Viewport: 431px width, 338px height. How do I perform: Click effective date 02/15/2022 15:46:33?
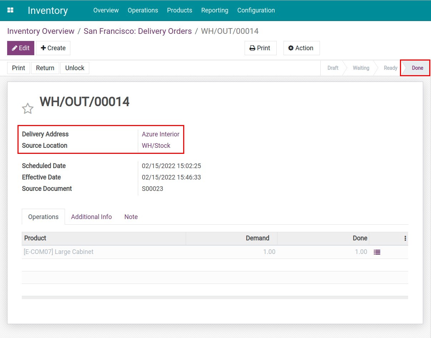click(171, 177)
